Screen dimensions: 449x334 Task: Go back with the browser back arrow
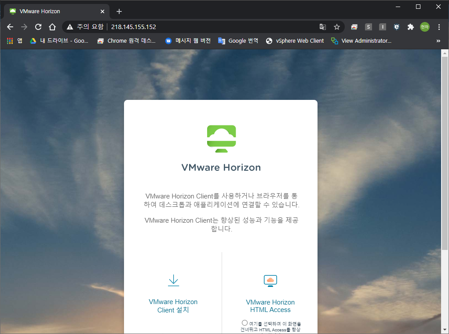pos(10,27)
